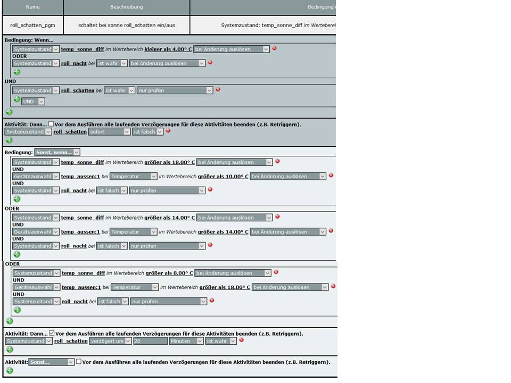
Task: Delete the temp_sonne_diff kleiner als 4.00° C condition
Action: tap(275, 48)
